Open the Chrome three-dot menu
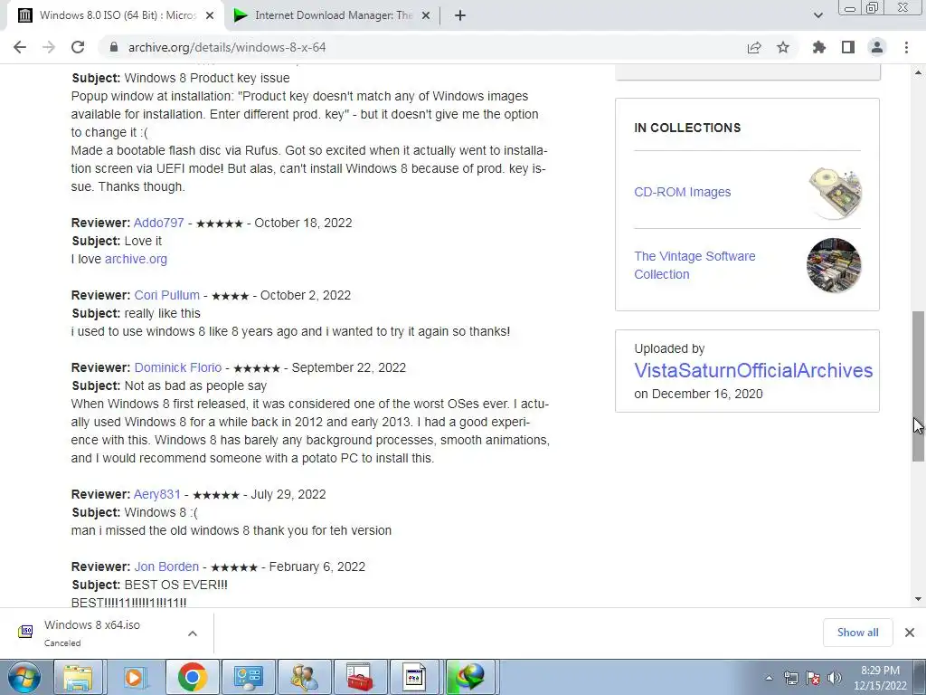This screenshot has height=695, width=926. click(906, 47)
